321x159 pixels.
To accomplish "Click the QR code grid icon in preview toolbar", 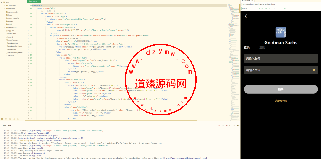I will 285,8.
